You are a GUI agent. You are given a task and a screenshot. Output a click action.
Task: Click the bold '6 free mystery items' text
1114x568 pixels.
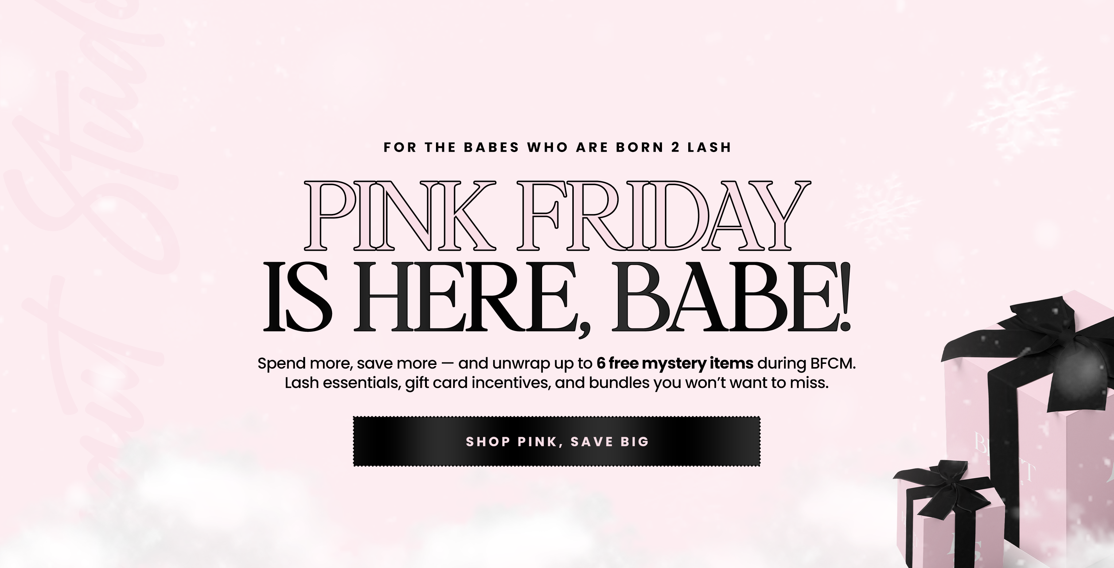pos(675,363)
